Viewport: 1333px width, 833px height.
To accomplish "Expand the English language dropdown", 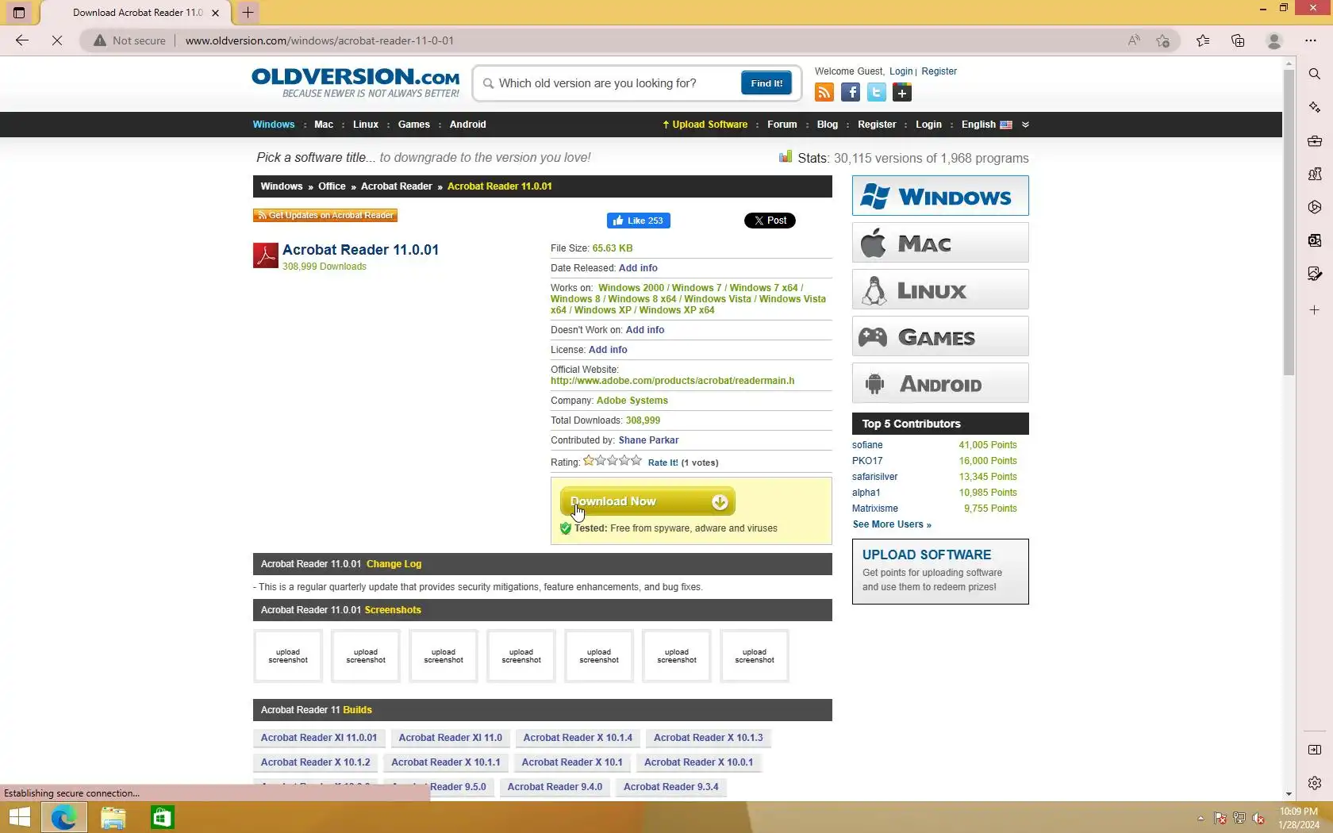I will click(x=986, y=125).
